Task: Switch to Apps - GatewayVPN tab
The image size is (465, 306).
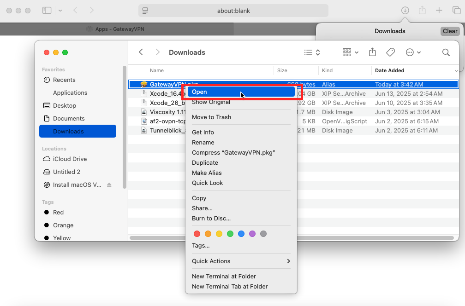Action: 117,29
